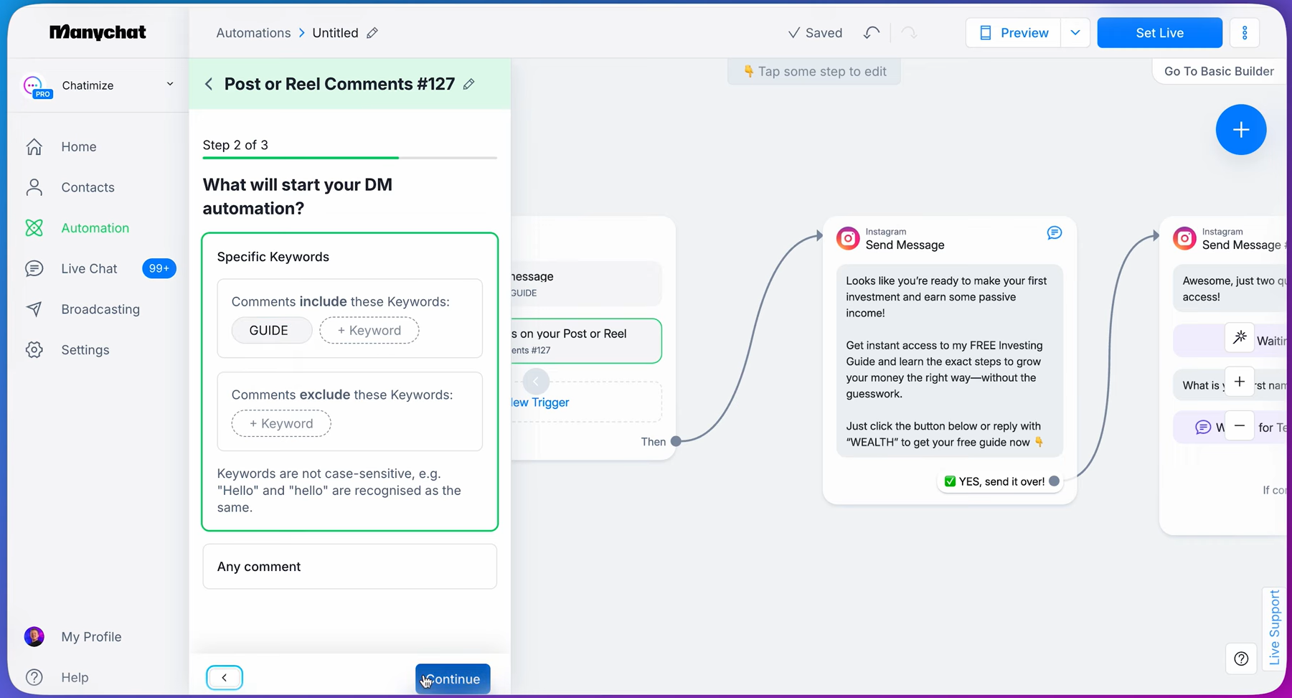
Task: Add an include keyword via + Keyword
Action: [369, 331]
